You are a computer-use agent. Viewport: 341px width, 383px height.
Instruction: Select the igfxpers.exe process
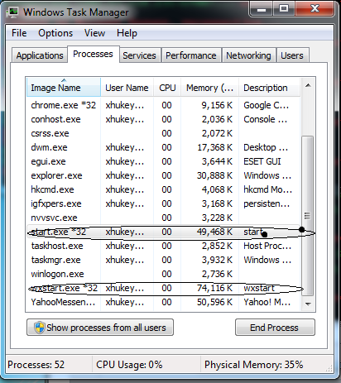pyautogui.click(x=163, y=203)
